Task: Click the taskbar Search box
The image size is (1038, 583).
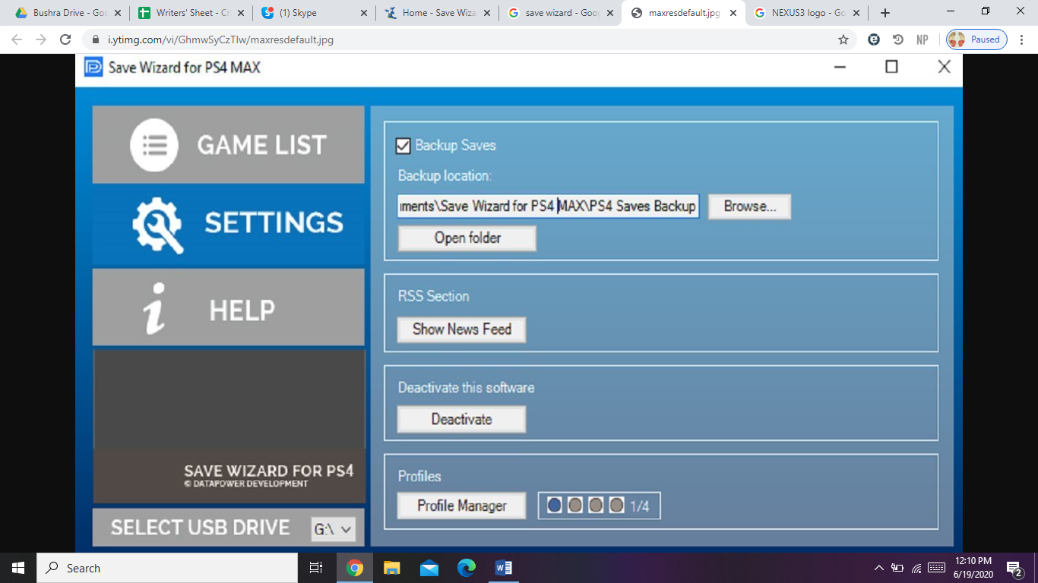Action: coord(167,568)
